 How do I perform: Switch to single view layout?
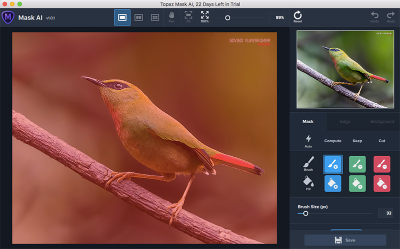(x=122, y=17)
